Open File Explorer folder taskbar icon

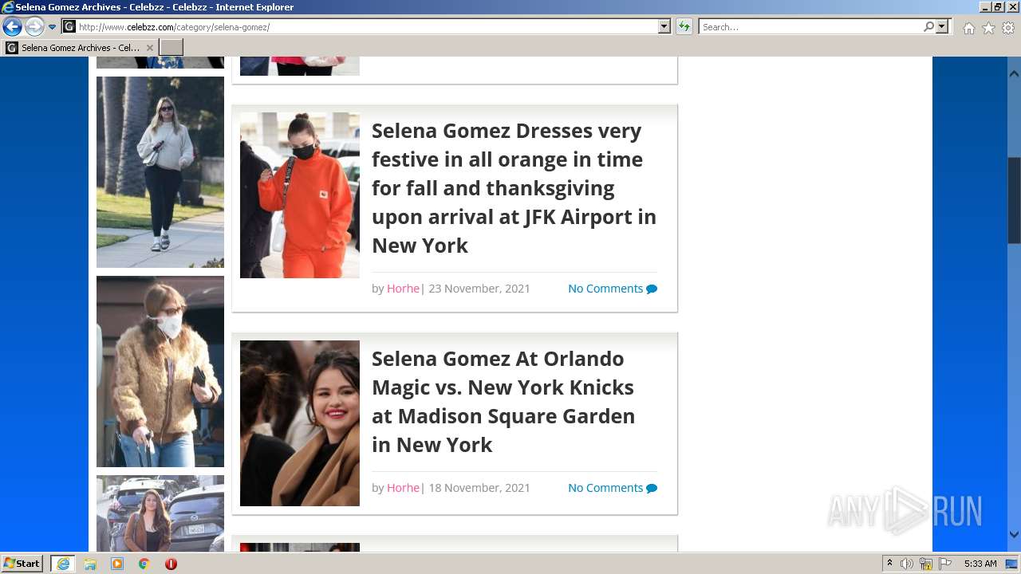click(x=90, y=564)
